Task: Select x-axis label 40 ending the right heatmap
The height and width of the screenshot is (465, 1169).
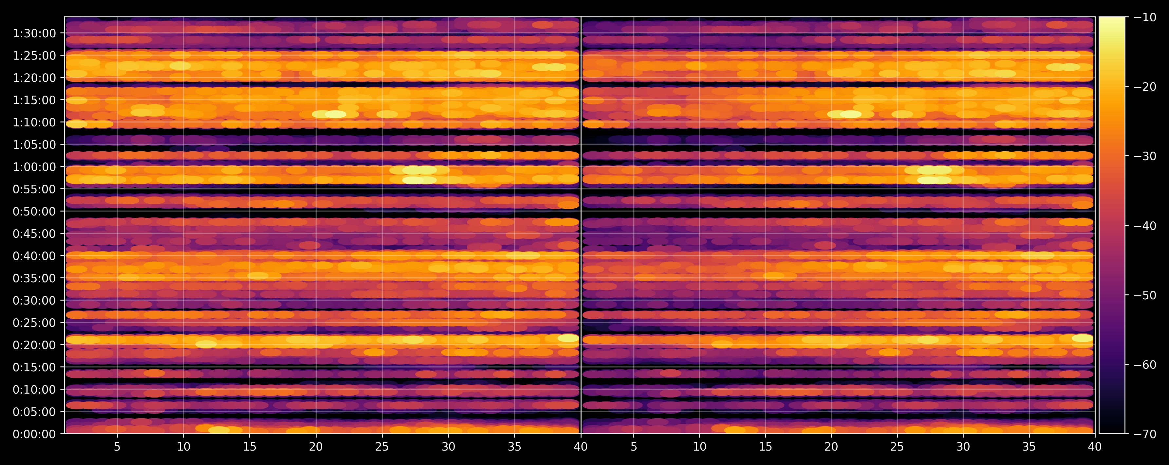Action: [x=1095, y=447]
